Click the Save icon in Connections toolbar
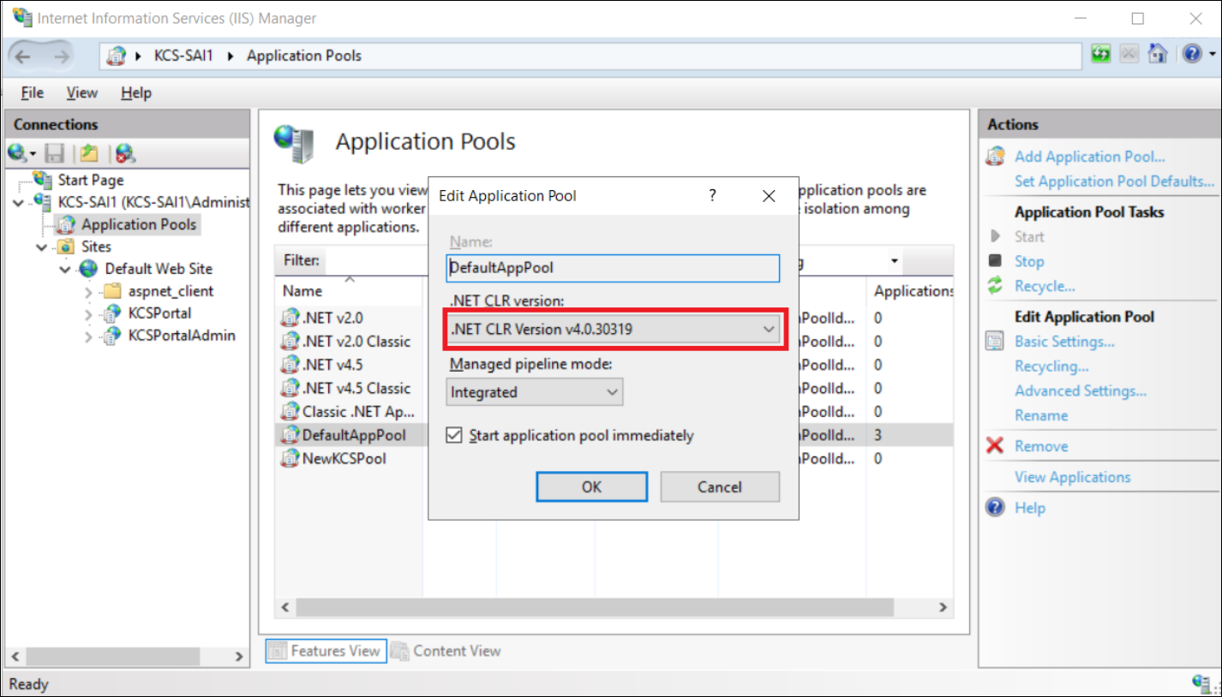This screenshot has height=697, width=1222. (55, 154)
